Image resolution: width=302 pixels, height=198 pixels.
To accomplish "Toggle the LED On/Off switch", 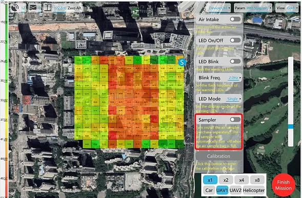I will tap(235, 40).
